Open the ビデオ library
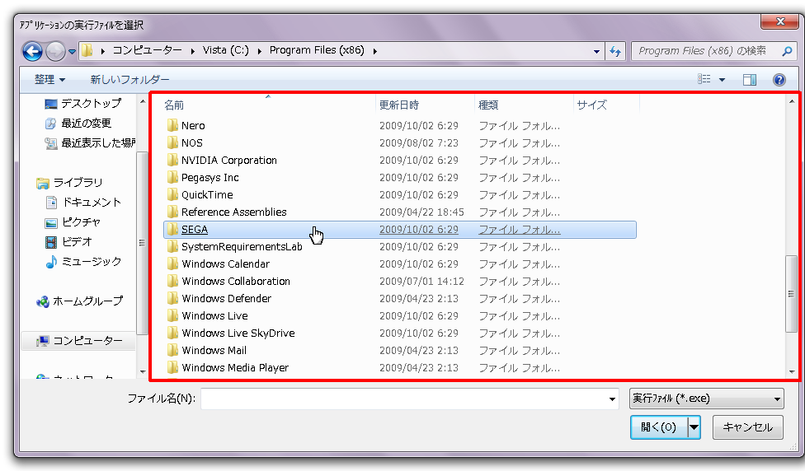Viewport: 805px width, 471px height. click(x=68, y=241)
